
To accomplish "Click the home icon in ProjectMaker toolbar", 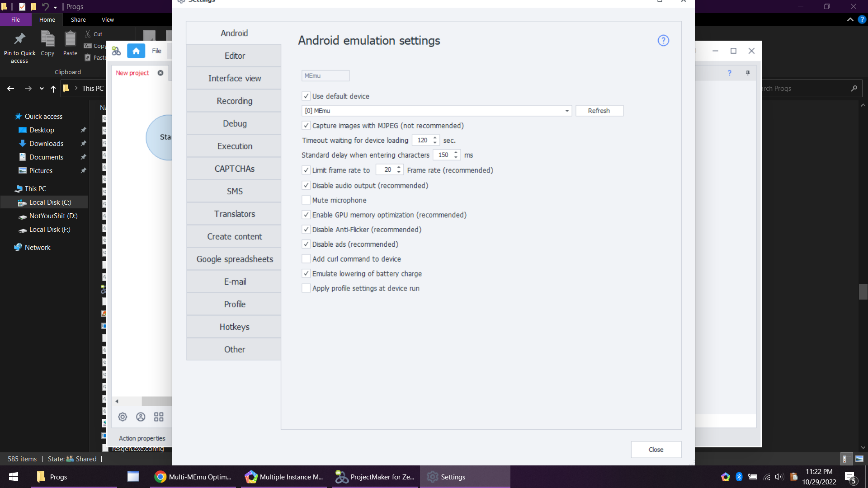I will pos(136,51).
